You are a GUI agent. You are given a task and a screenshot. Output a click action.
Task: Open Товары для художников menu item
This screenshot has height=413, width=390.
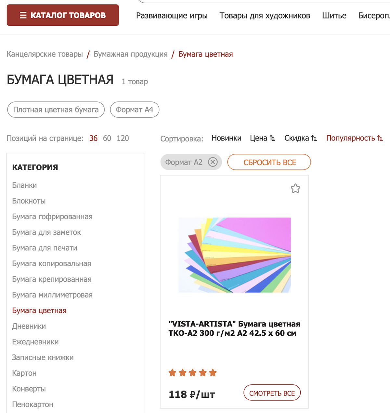pos(265,16)
